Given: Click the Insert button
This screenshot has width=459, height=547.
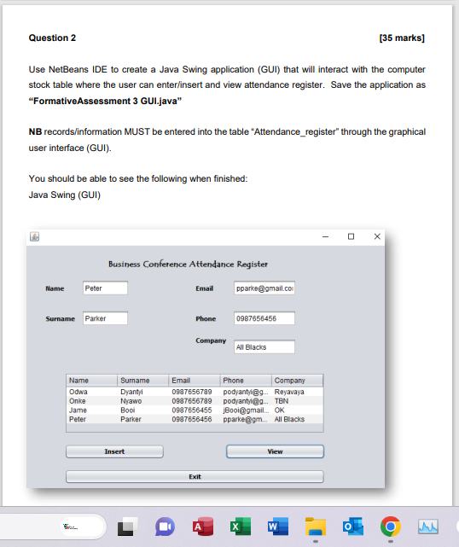Looking at the screenshot, I should [114, 451].
